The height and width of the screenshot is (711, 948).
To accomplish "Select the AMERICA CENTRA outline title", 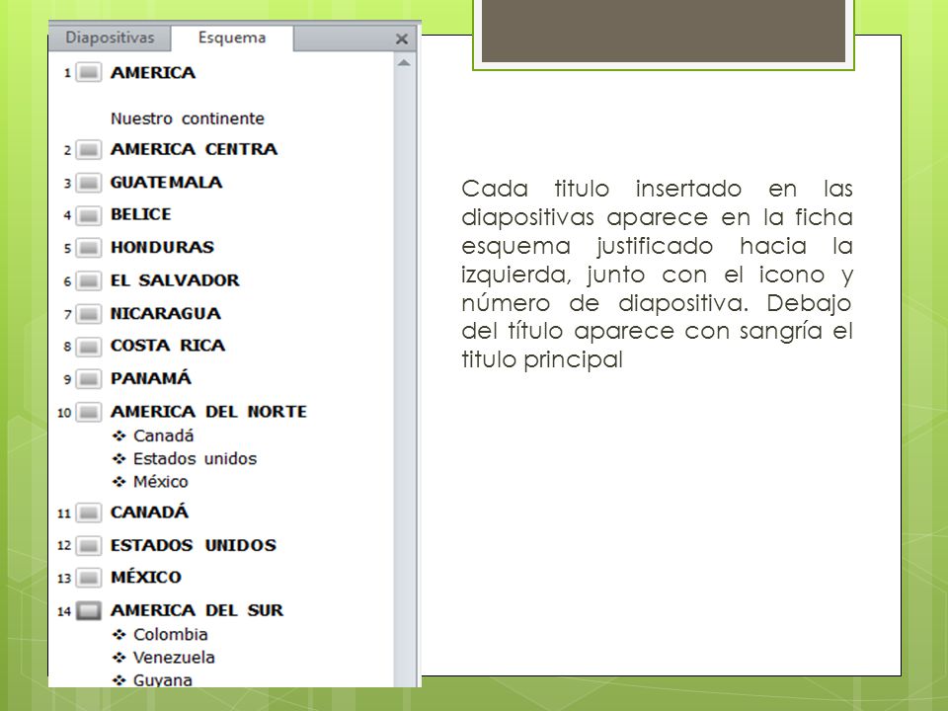I will [x=195, y=149].
